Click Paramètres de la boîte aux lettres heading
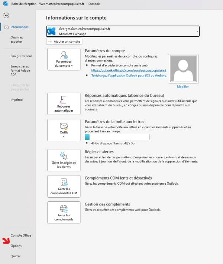Viewport: 223px width, 264px height. click(114, 122)
